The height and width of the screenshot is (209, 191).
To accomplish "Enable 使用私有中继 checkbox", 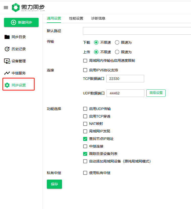I will (x=85, y=173).
